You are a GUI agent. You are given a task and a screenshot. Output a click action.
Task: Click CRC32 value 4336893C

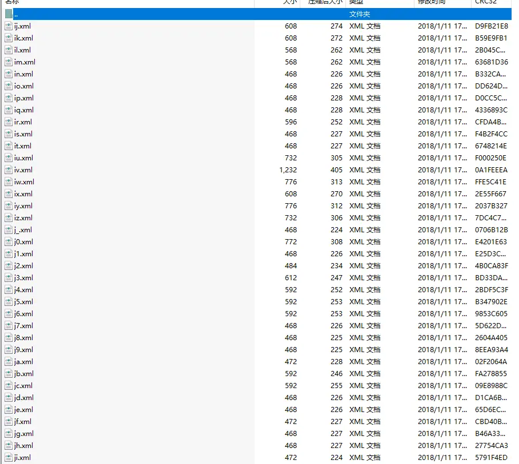(x=491, y=110)
